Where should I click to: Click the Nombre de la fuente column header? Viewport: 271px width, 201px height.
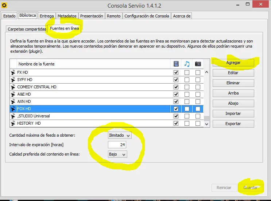coord(93,64)
